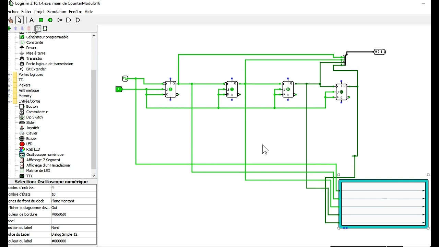Change label position Nord value
The width and height of the screenshot is (439, 247).
click(x=74, y=227)
